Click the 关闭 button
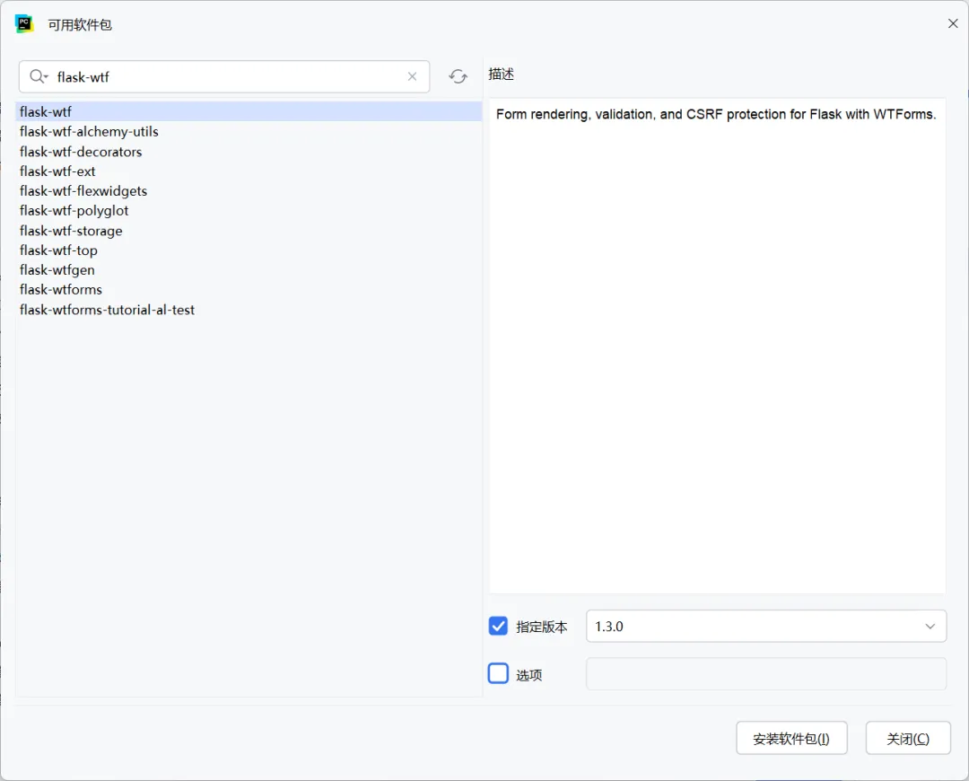Screen dimensions: 969x781 [907, 738]
